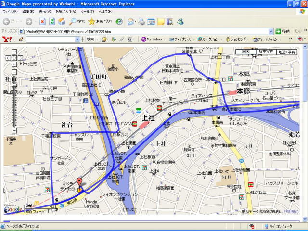
Task: Click the Go green arrow button
Action: pos(278,31)
